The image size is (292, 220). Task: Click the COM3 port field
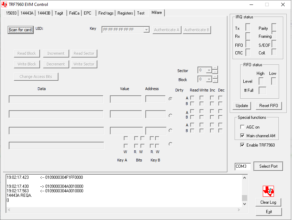[243, 166]
